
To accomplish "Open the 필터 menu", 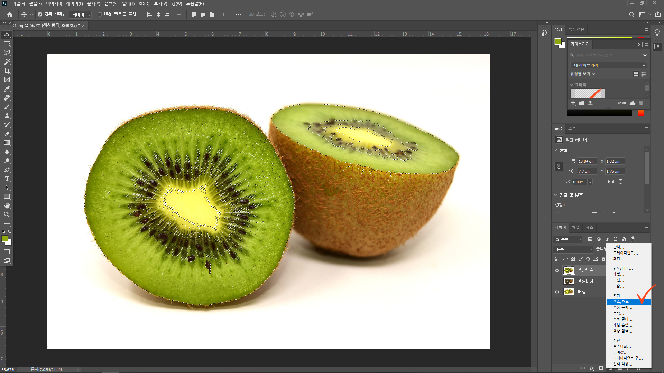I will pos(128,3).
